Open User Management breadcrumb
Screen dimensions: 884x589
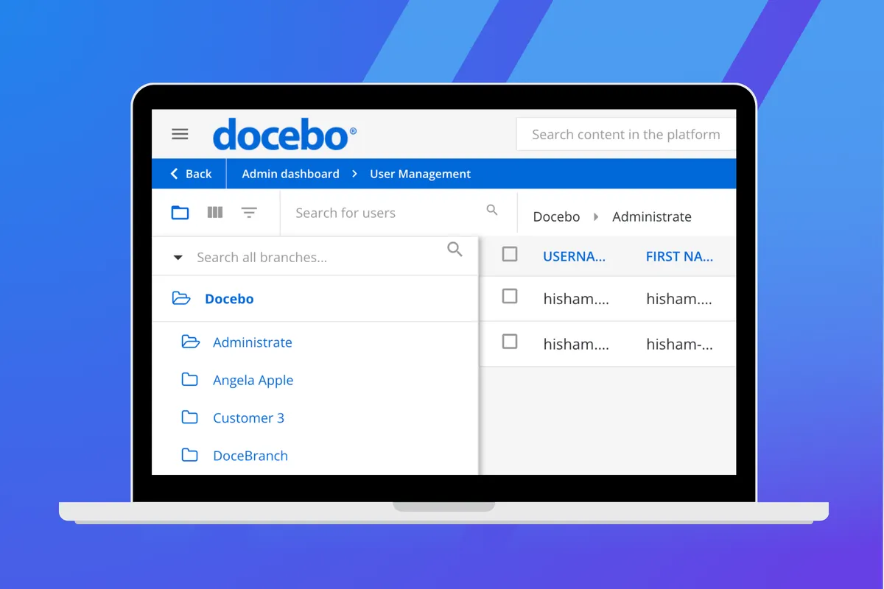coord(420,174)
